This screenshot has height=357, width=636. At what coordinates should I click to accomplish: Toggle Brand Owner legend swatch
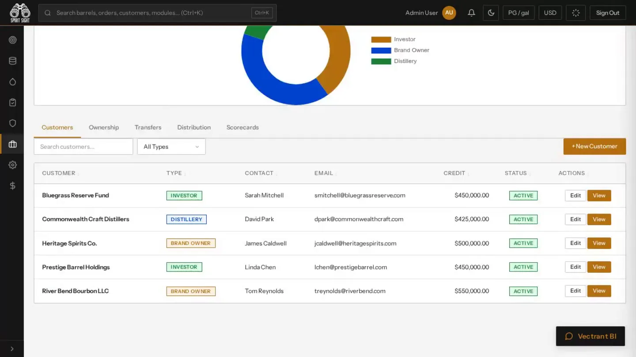(381, 50)
